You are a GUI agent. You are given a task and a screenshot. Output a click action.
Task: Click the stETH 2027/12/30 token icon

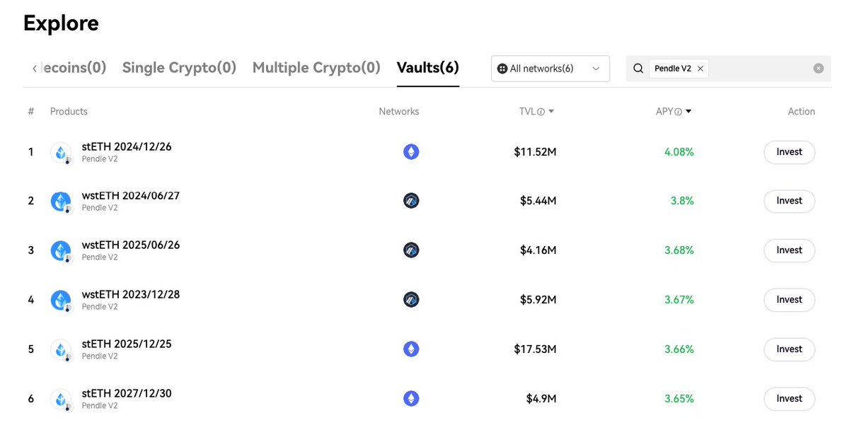click(61, 400)
